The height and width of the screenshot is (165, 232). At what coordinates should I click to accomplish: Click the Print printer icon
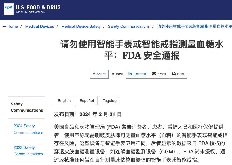pyautogui.click(x=174, y=74)
